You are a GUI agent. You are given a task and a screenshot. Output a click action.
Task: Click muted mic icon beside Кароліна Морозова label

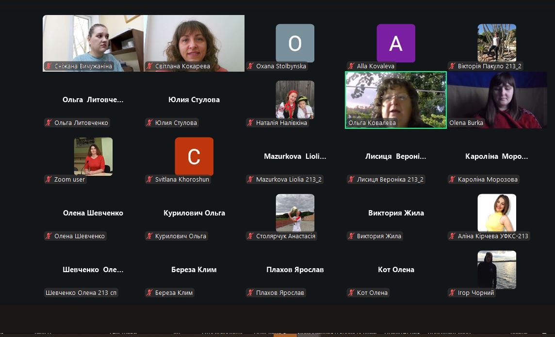tap(452, 180)
